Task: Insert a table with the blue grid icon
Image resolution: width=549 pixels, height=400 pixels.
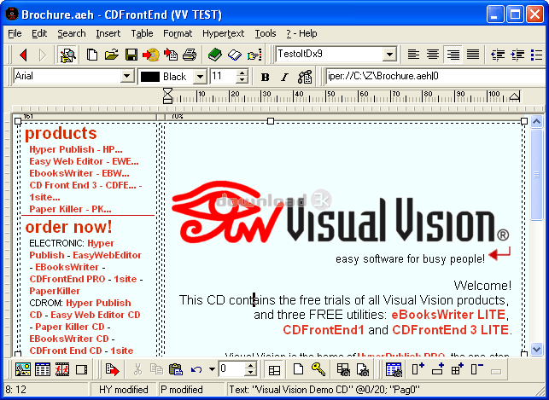Action: click(43, 369)
